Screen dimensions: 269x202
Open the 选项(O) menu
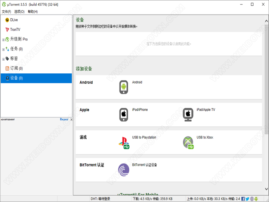tap(19, 12)
